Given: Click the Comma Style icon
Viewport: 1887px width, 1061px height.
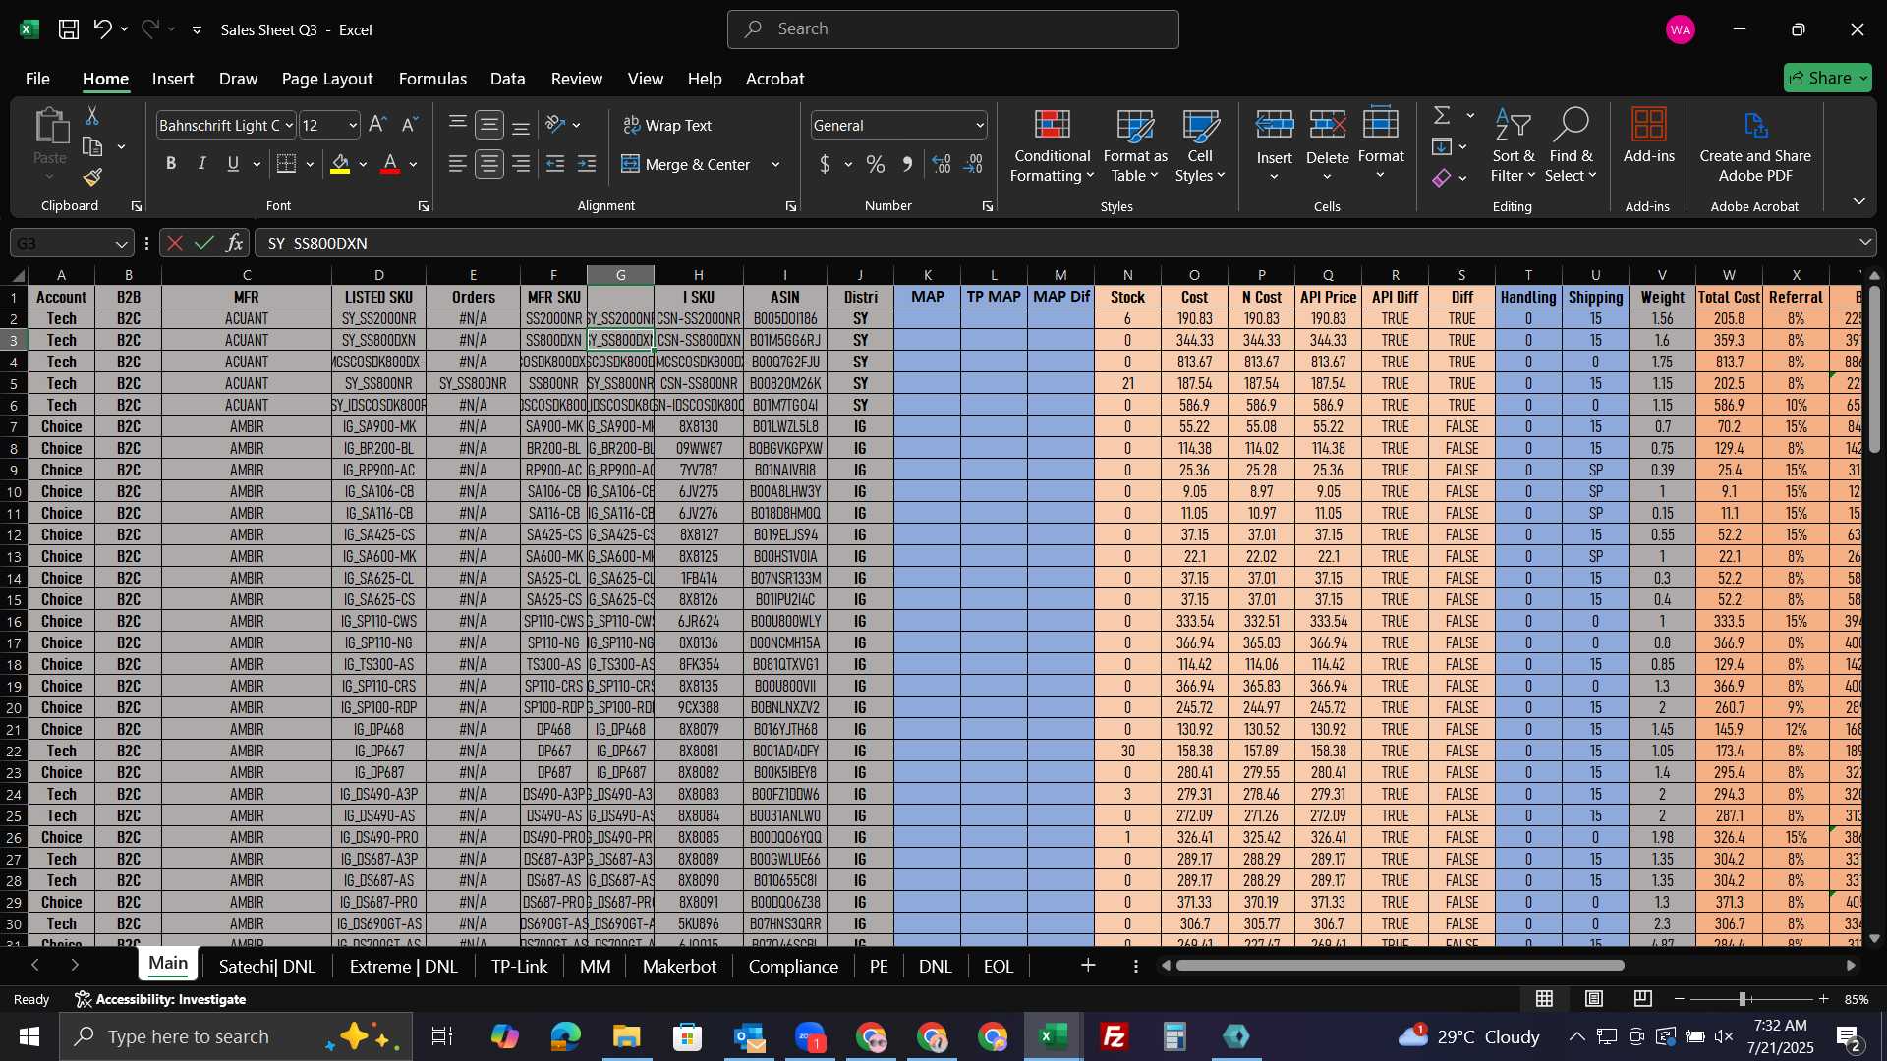Looking at the screenshot, I should tap(907, 164).
